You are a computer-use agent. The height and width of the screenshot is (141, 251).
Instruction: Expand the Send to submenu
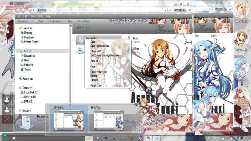94,61
